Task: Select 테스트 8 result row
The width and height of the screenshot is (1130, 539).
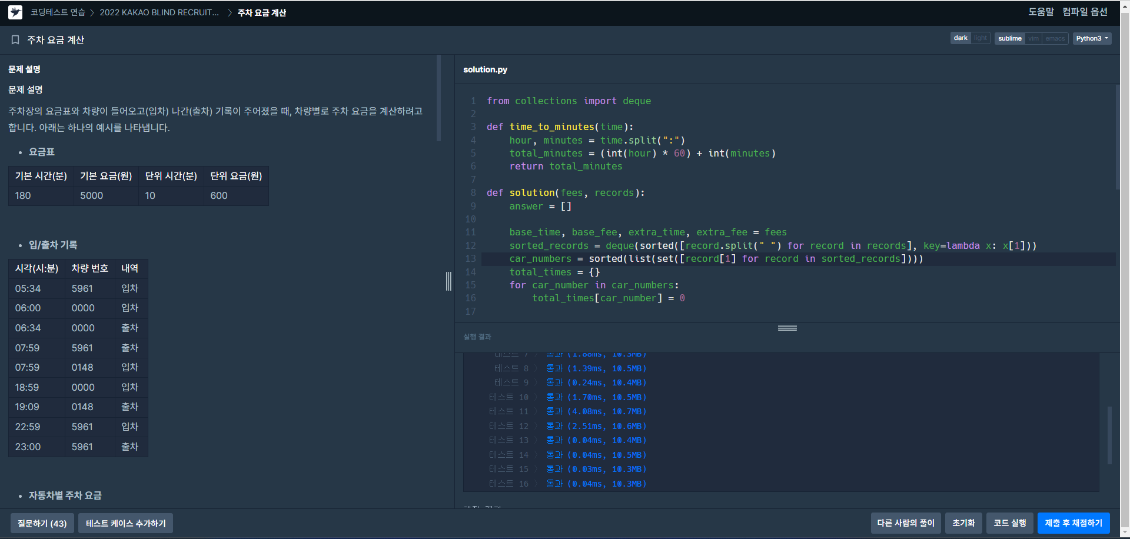Action: (570, 368)
